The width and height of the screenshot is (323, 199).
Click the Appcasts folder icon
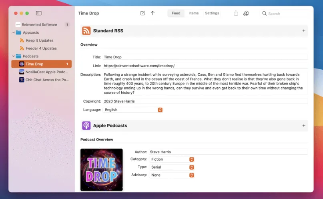(18, 32)
